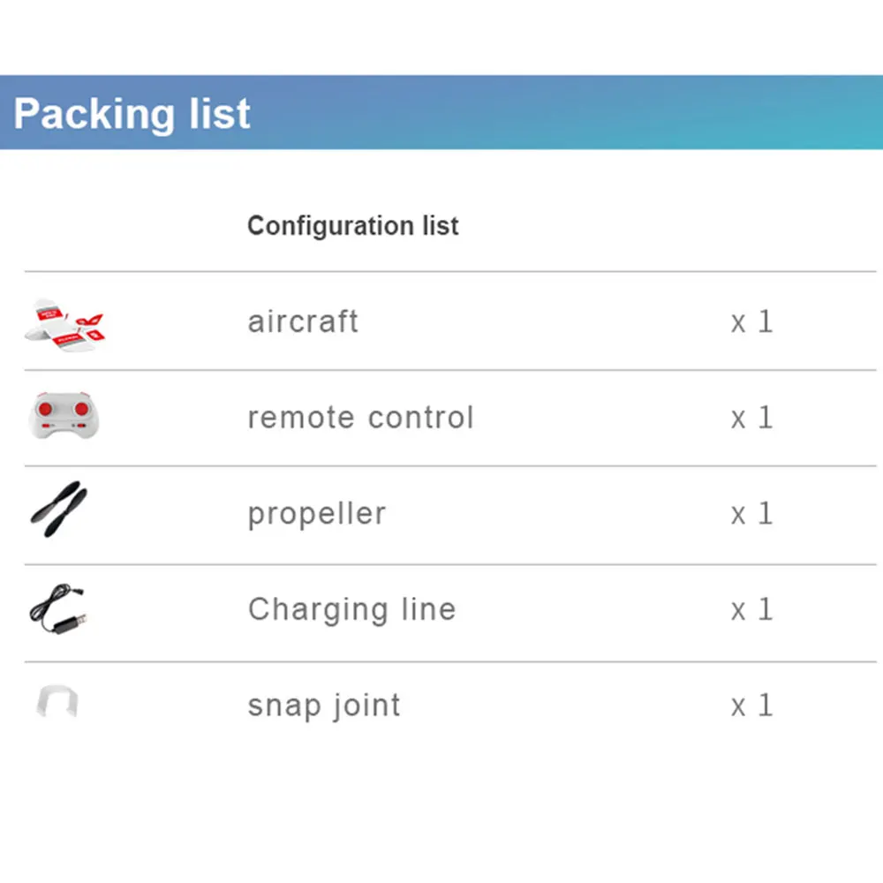Click the 'x 1' quantity for propeller

click(x=751, y=514)
